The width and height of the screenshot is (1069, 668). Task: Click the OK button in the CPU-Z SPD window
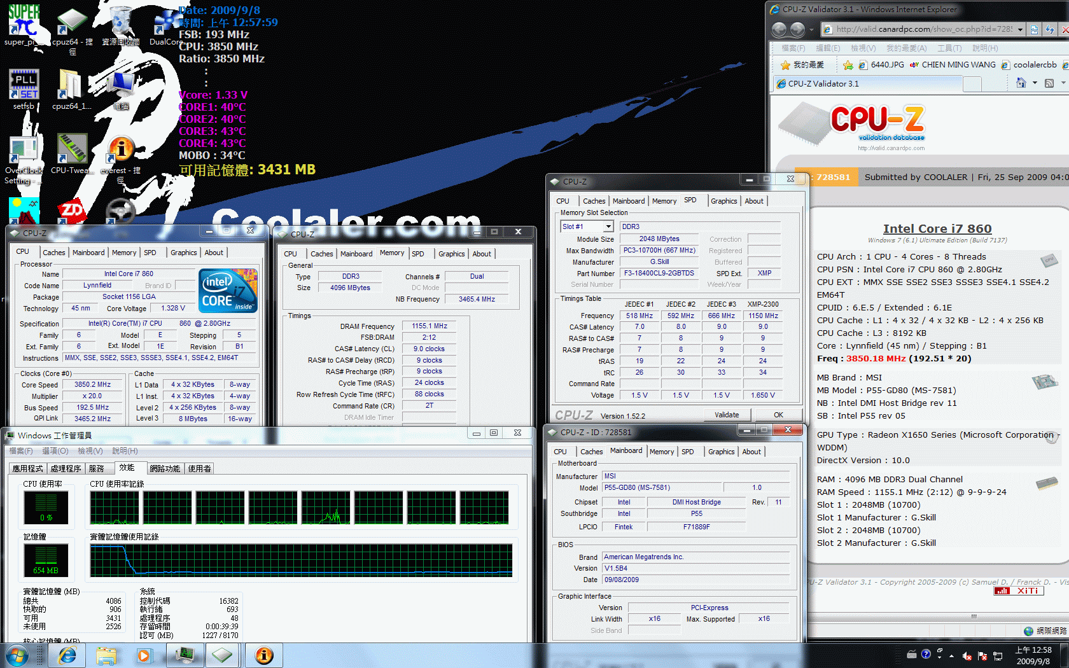(778, 415)
